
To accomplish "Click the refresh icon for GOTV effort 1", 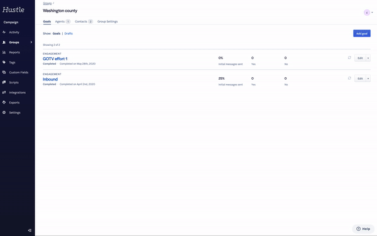I will click(x=349, y=58).
